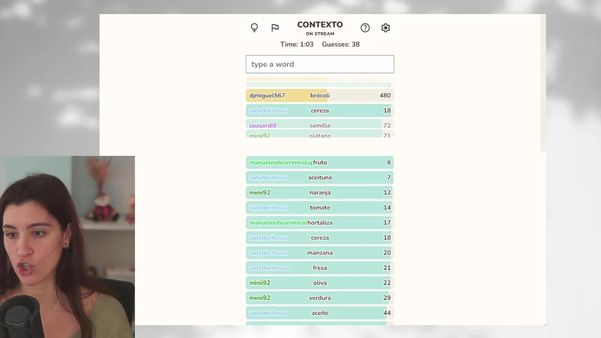Image resolution: width=601 pixels, height=338 pixels.
Task: Click the page scrollbar at right edge
Action: pos(543,83)
